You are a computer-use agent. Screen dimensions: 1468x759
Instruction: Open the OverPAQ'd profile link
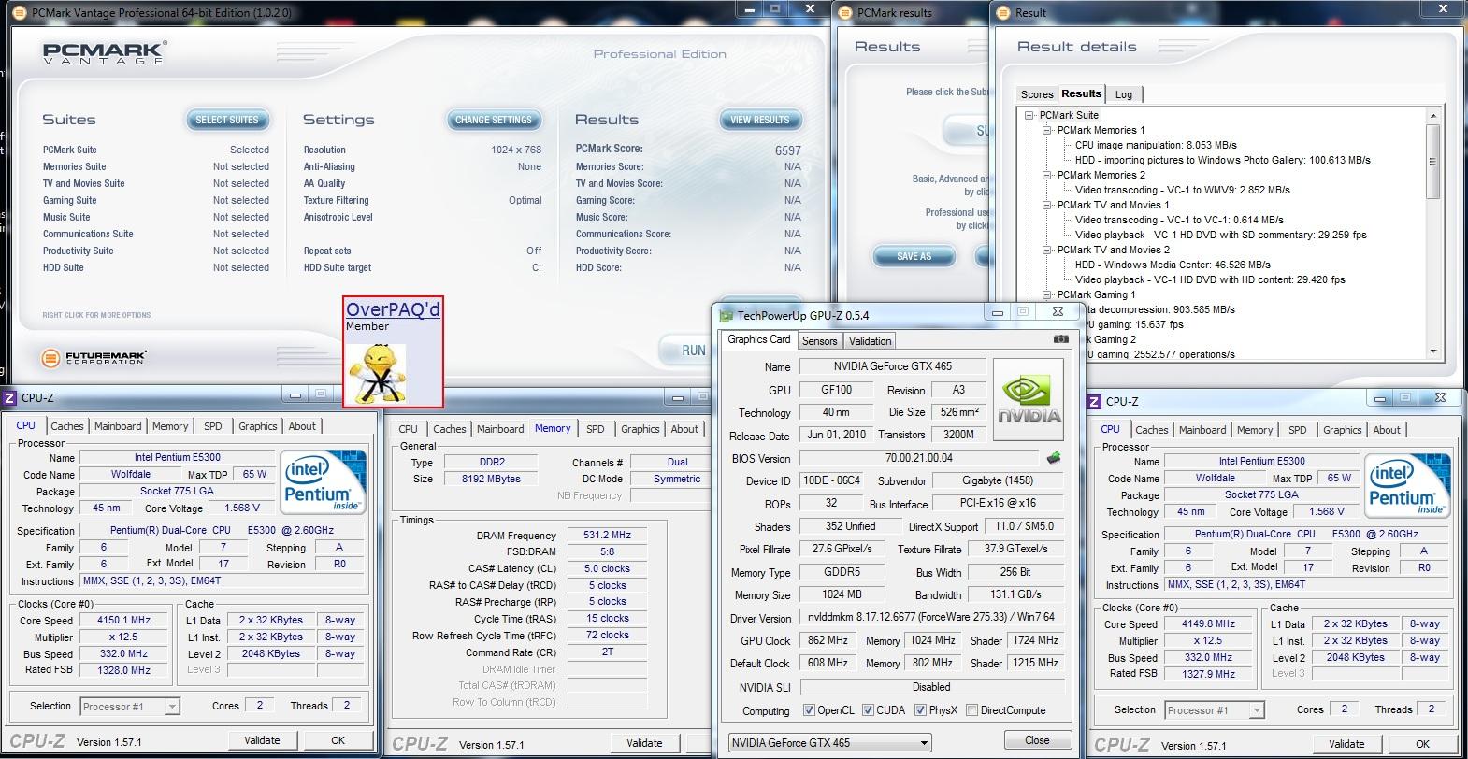(x=393, y=309)
